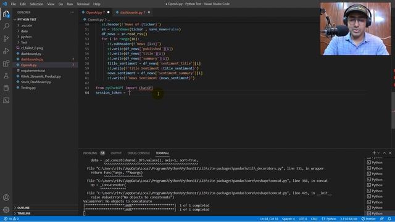Open the Manage gear settings
This screenshot has height=222, width=395.
[6, 210]
